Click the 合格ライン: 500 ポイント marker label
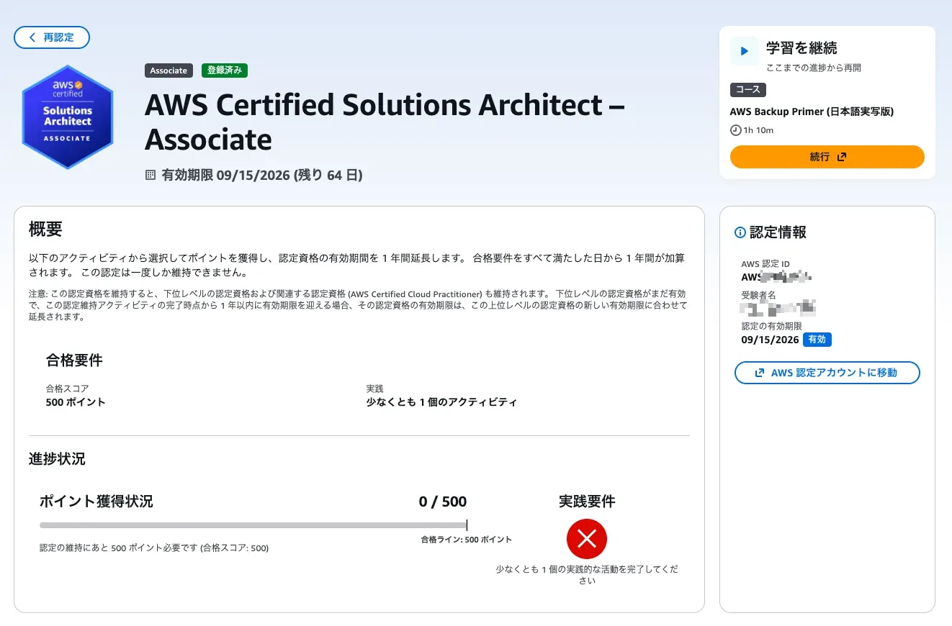 (467, 540)
